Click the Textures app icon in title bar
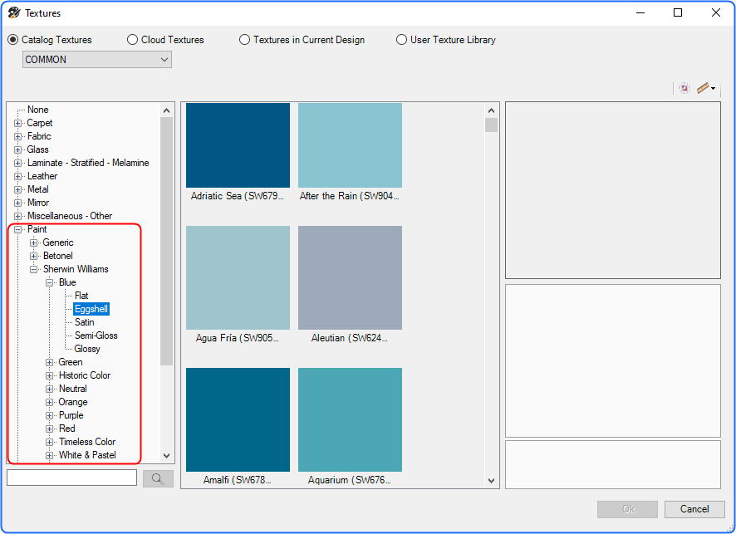 click(14, 12)
